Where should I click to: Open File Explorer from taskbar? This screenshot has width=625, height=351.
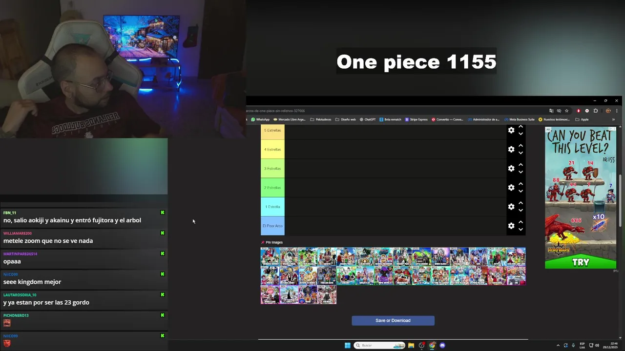[411, 345]
